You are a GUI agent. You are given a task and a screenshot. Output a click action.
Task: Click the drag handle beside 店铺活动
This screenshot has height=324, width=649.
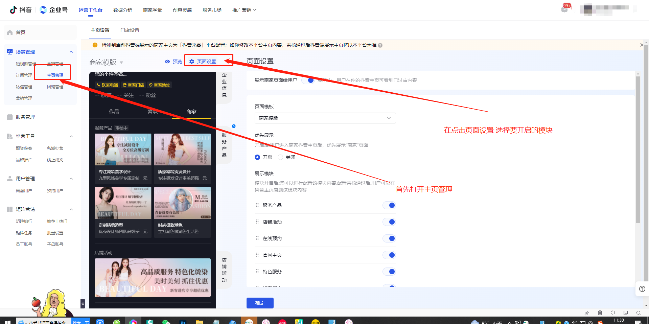[x=257, y=222]
